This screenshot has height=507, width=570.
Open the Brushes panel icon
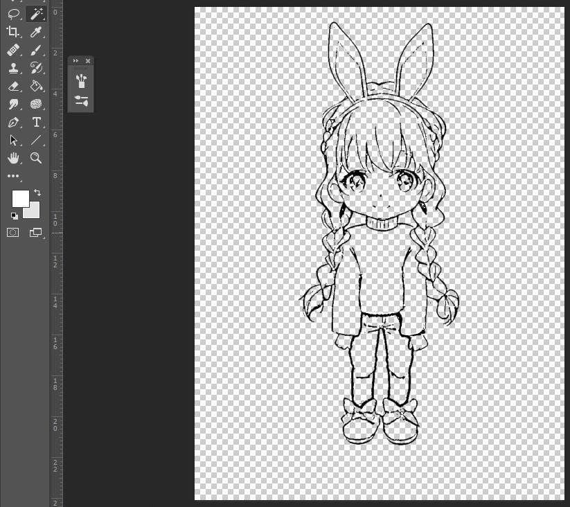(81, 80)
